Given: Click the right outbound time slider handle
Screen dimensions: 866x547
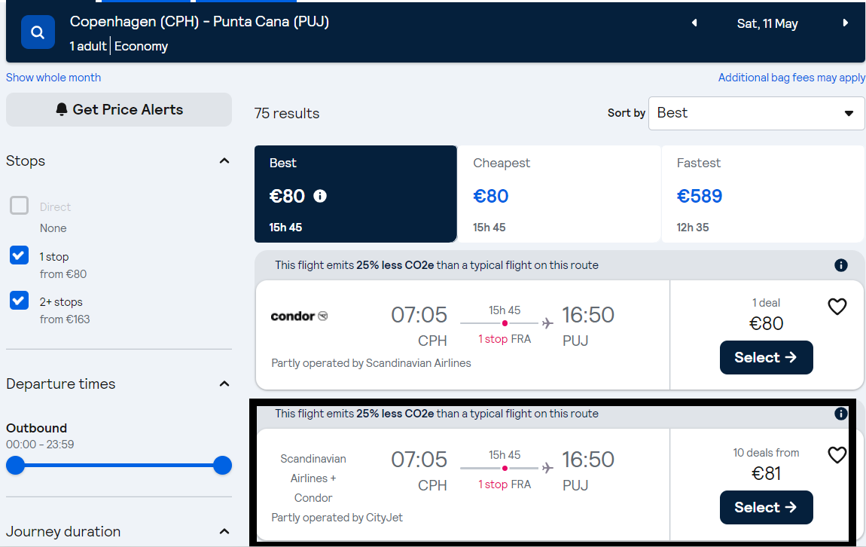Looking at the screenshot, I should [x=223, y=465].
